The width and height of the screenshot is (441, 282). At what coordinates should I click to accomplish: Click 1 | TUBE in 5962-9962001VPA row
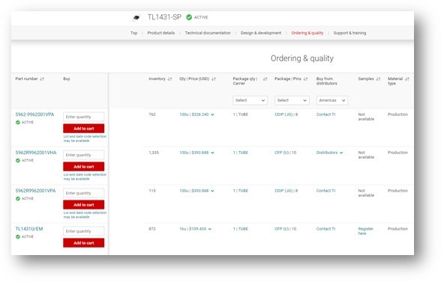coord(240,114)
